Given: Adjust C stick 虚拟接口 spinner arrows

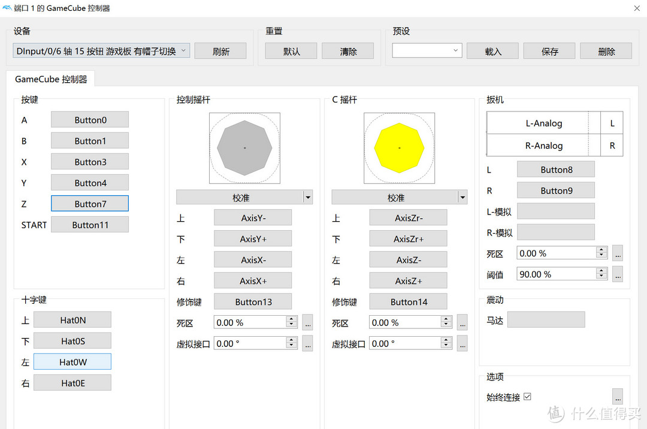Looking at the screenshot, I should (446, 343).
